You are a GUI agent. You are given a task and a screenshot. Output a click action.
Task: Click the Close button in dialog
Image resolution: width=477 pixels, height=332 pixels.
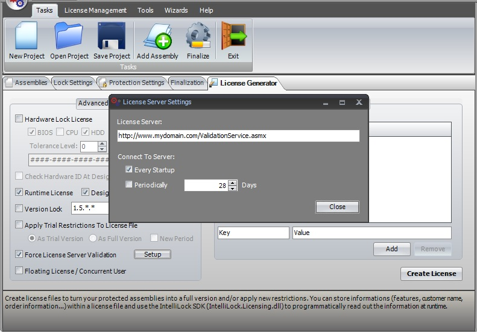point(337,207)
